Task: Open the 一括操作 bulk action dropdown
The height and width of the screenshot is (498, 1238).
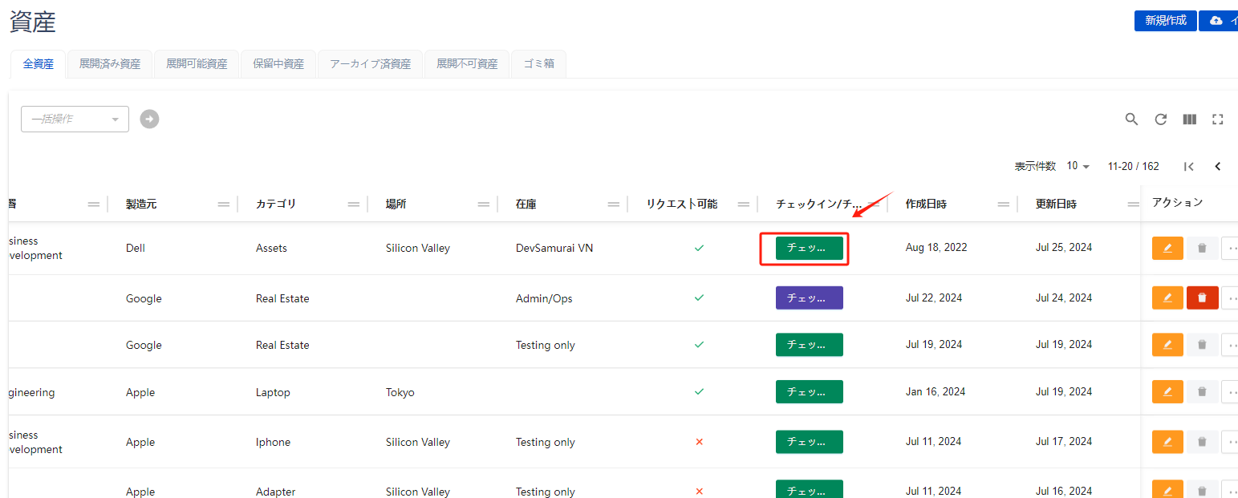Action: [75, 119]
